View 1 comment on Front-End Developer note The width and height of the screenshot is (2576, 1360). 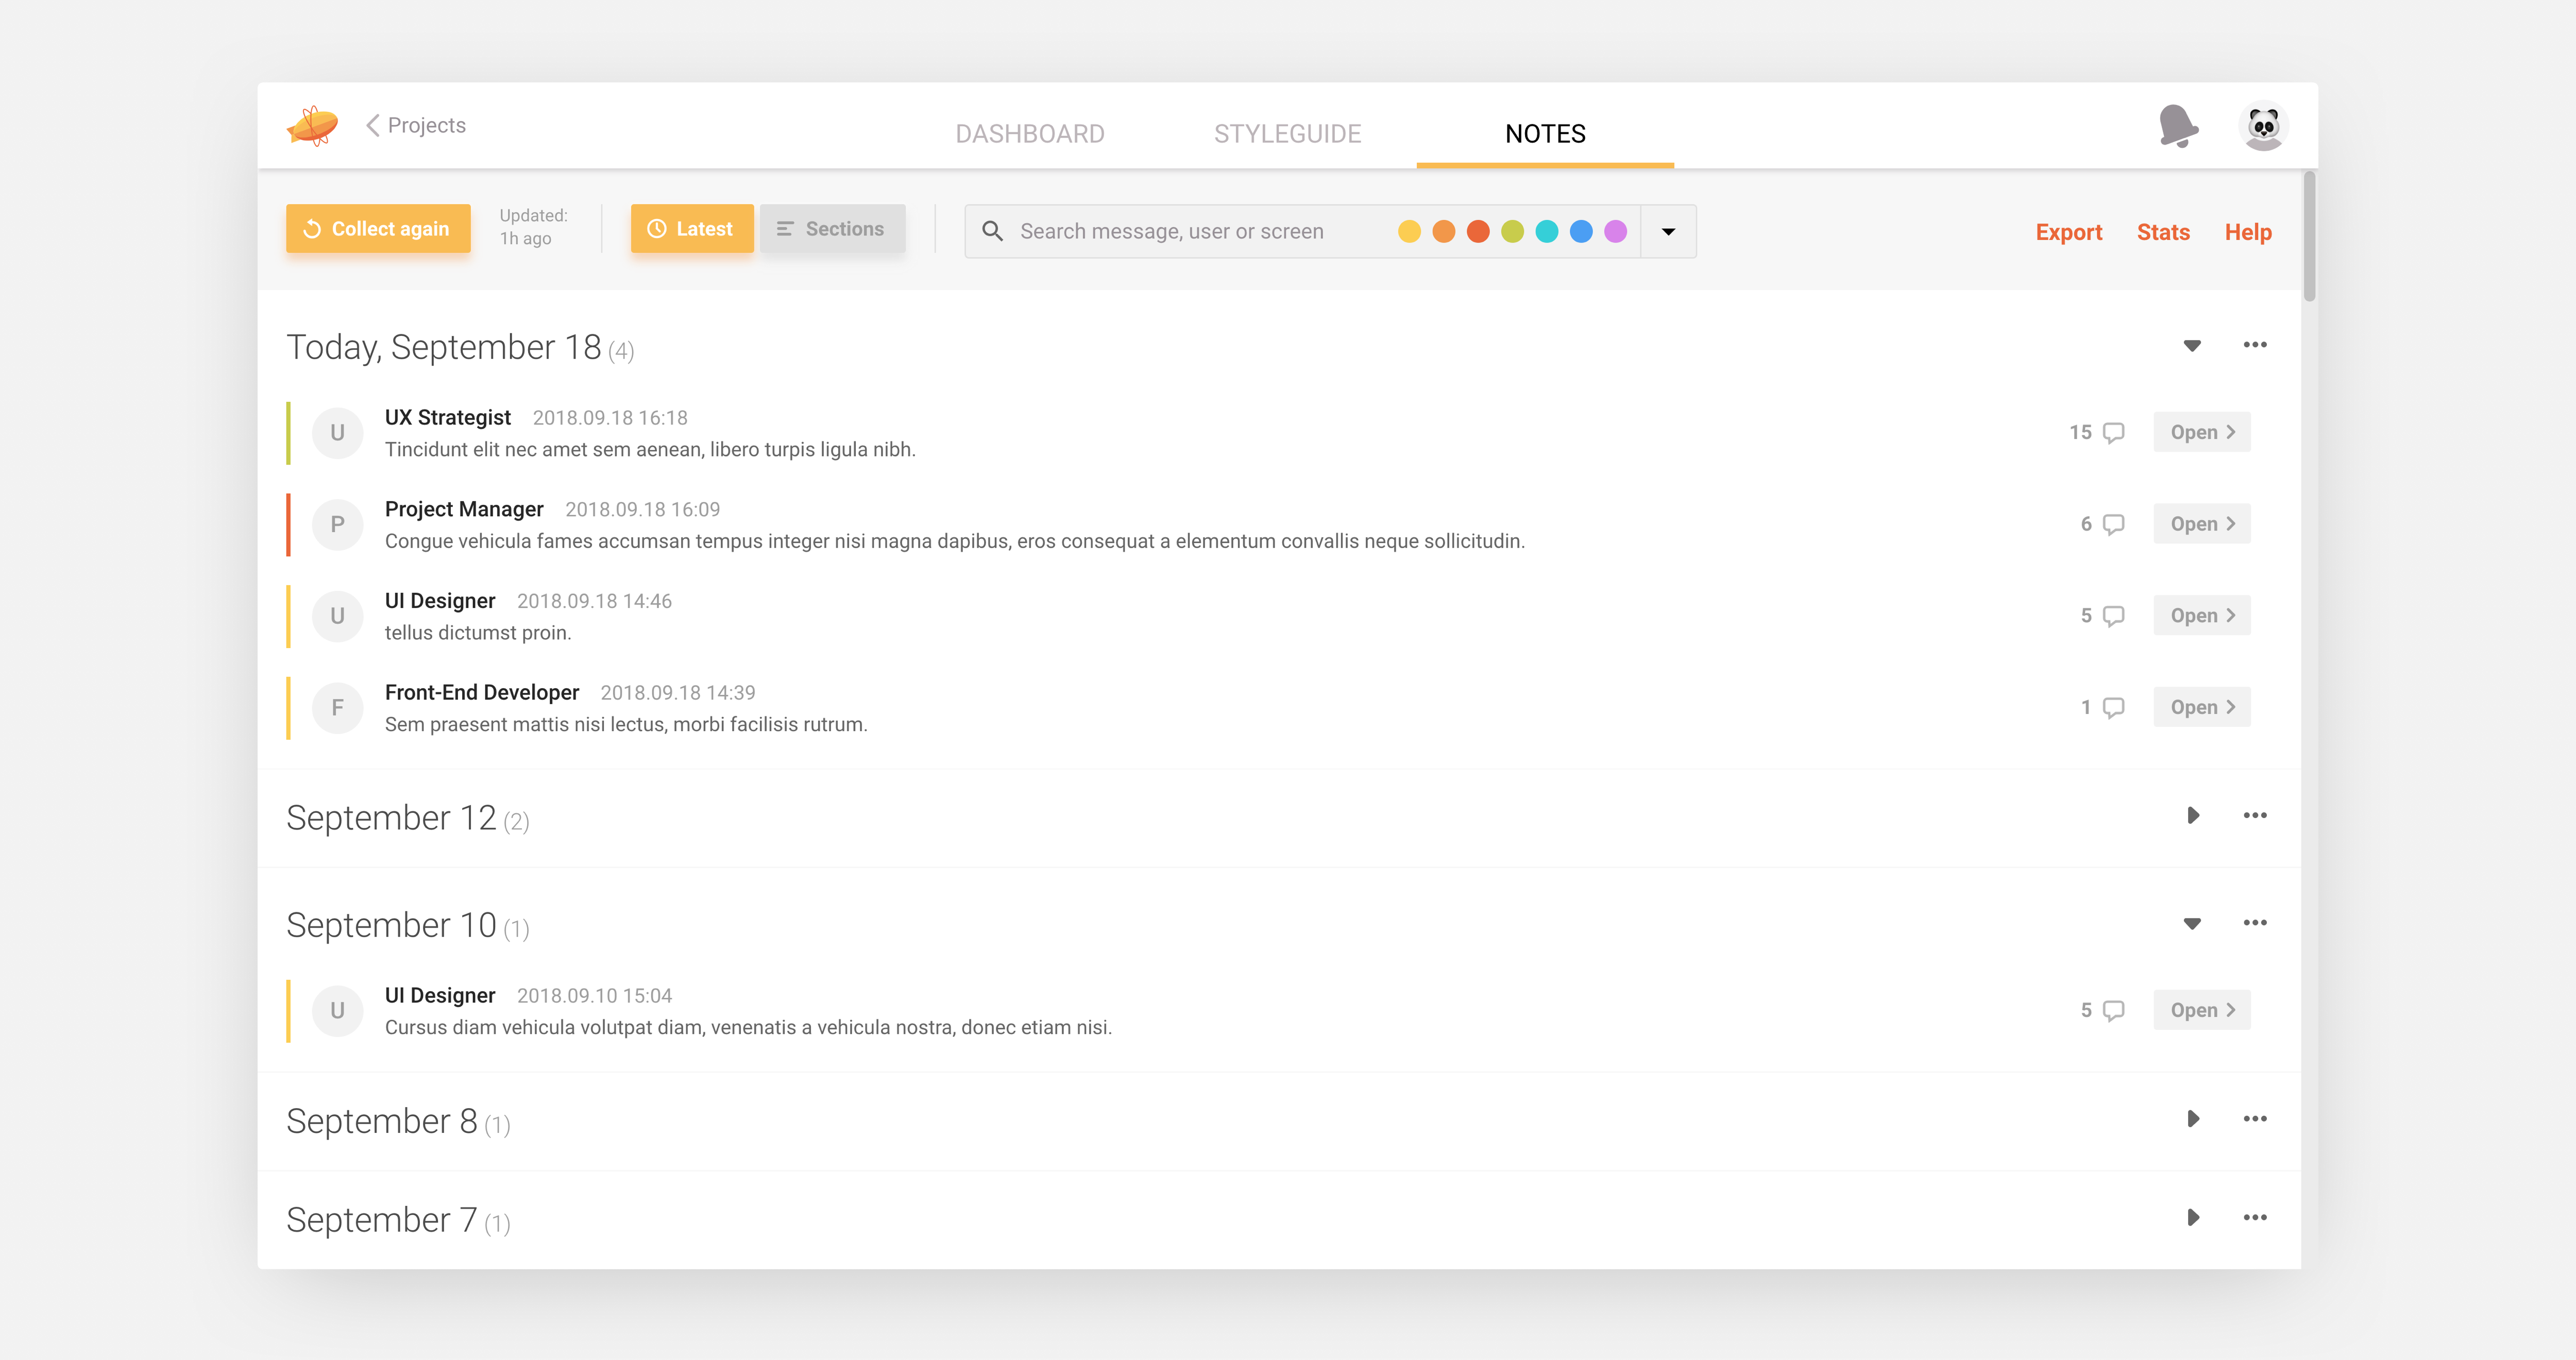[2102, 707]
